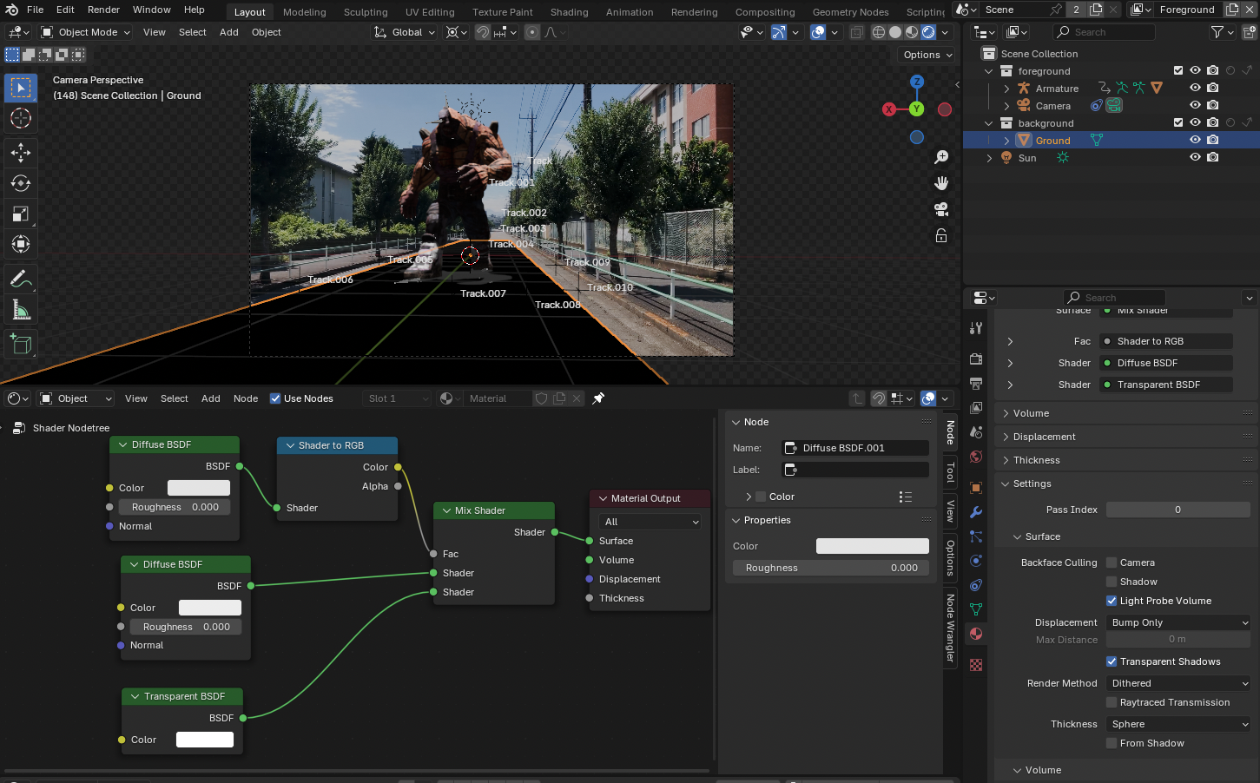Image resolution: width=1260 pixels, height=783 pixels.
Task: Uncheck Use Nodes checkbox
Action: [275, 398]
